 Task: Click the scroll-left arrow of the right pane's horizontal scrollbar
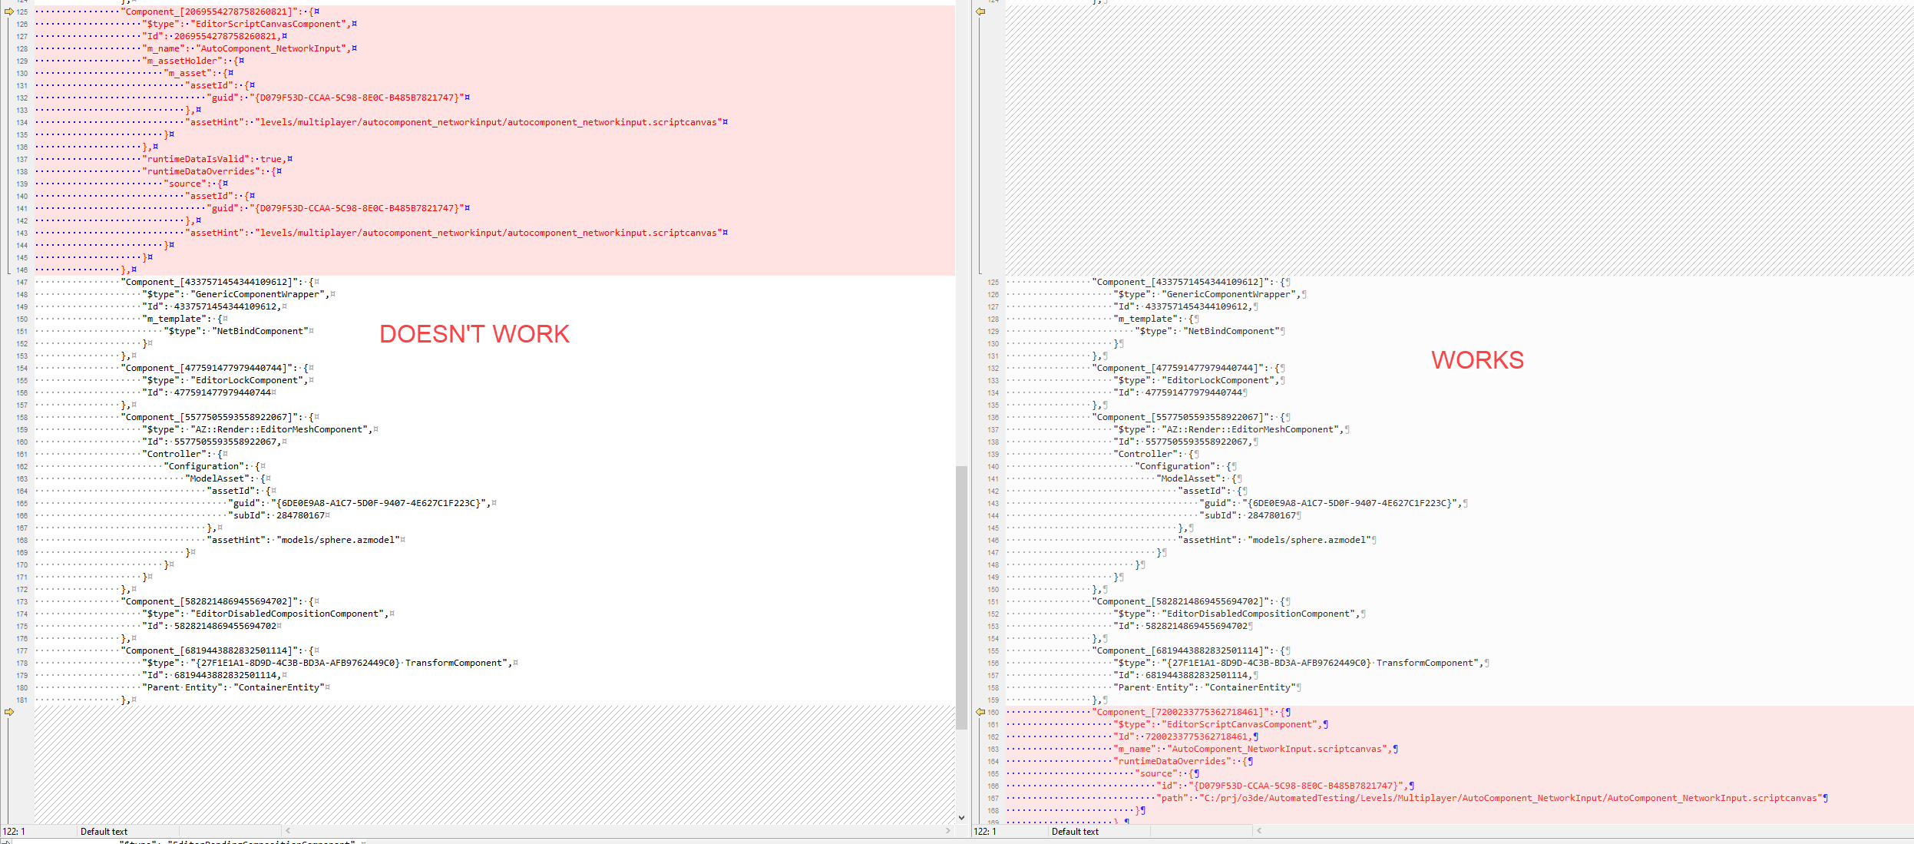coord(1260,831)
